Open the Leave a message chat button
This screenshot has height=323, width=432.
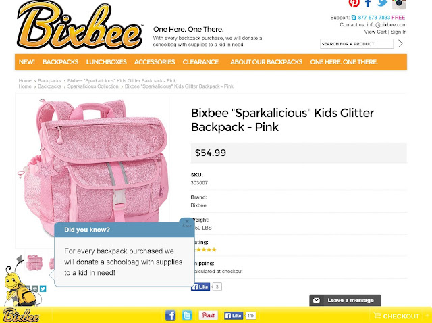(345, 301)
